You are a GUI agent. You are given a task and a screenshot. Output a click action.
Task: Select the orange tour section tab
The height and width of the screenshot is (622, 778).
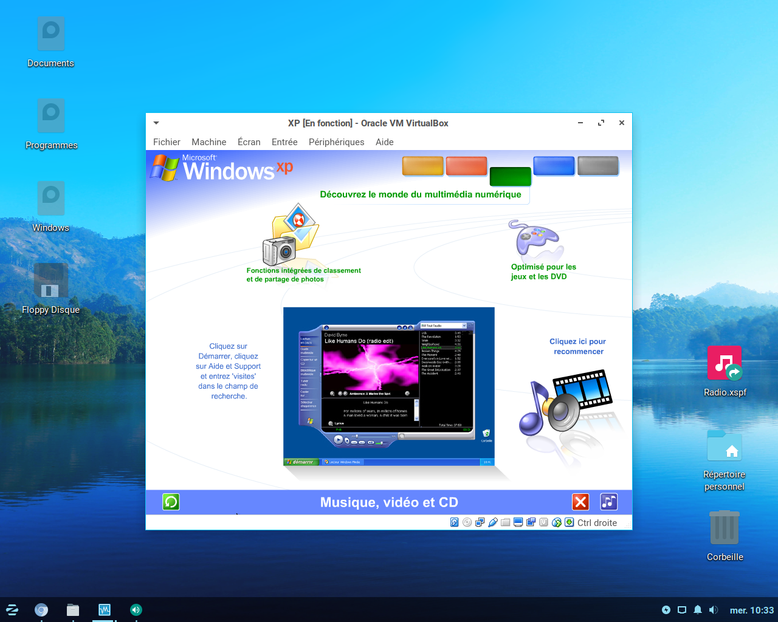click(422, 166)
